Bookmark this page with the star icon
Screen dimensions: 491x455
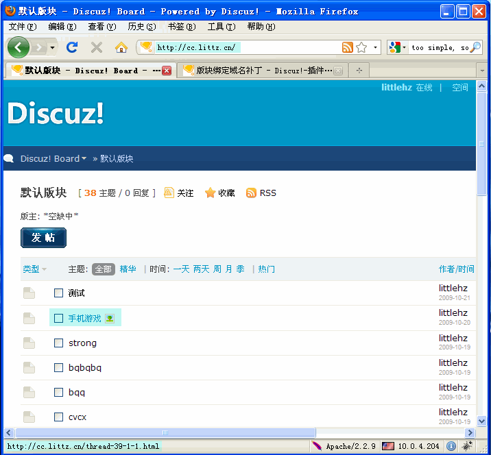[x=361, y=47]
